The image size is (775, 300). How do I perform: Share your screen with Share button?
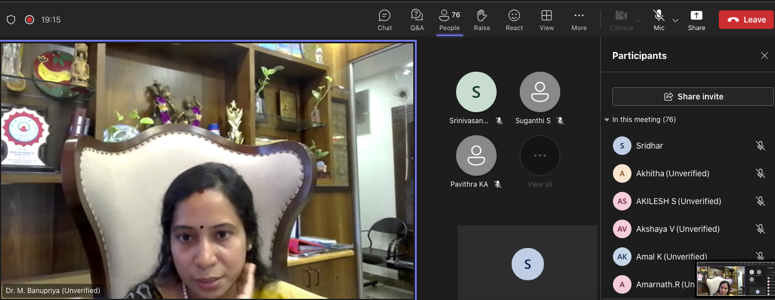696,20
